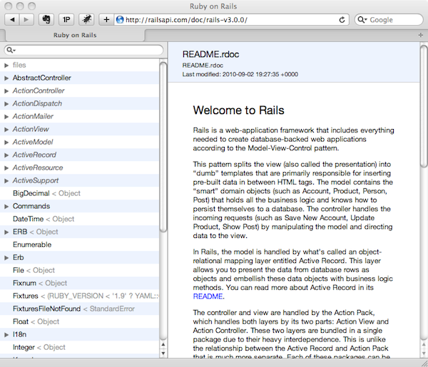
Task: Expand the I18n module arrow
Action: pos(6,334)
